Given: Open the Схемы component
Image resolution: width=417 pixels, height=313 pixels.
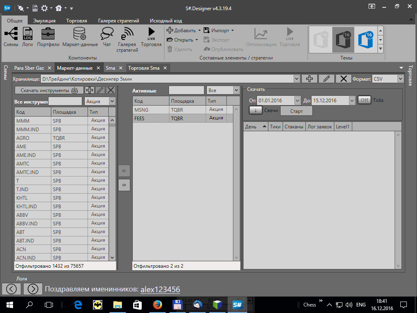Looking at the screenshot, I should tap(11, 37).
